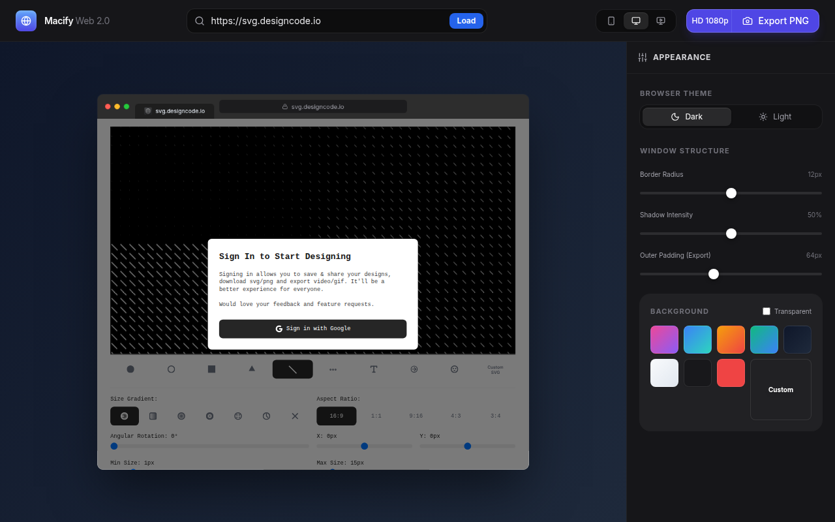
Task: Click the Export PNG button
Action: tap(776, 21)
